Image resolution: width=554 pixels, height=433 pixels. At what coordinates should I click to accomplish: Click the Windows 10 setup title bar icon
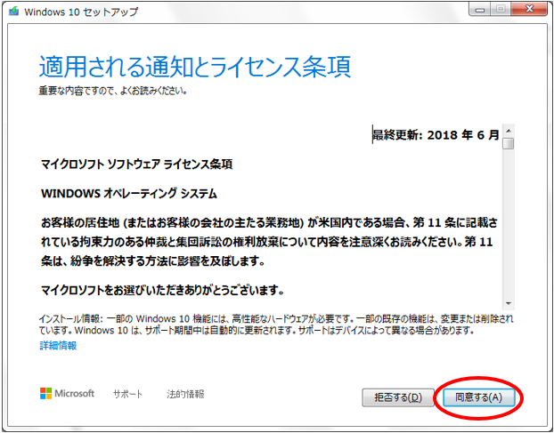tap(13, 12)
